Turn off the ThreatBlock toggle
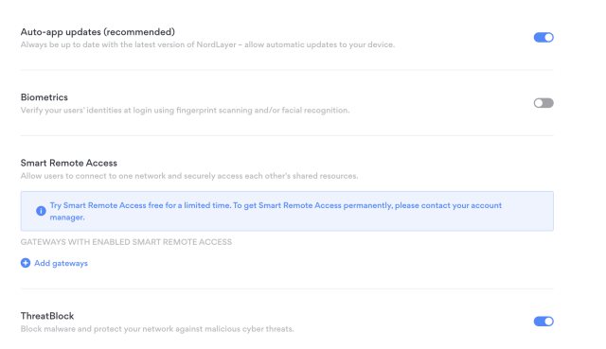This screenshot has height=349, width=606. tap(544, 322)
